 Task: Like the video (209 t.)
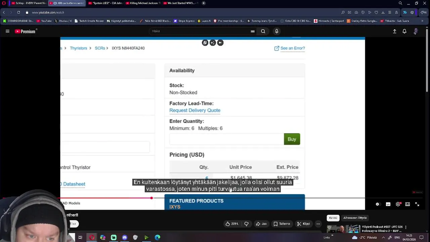click(232, 224)
